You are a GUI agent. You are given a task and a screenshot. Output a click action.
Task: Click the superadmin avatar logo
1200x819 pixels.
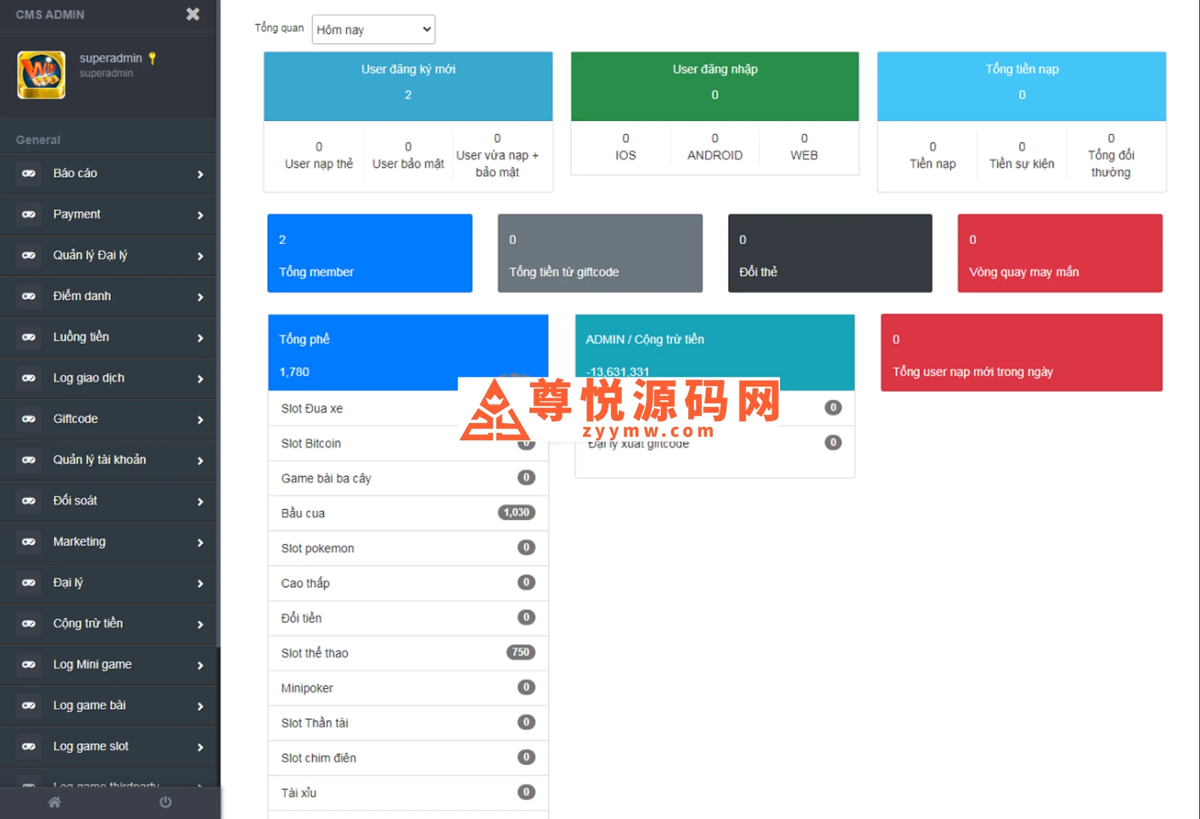[41, 75]
